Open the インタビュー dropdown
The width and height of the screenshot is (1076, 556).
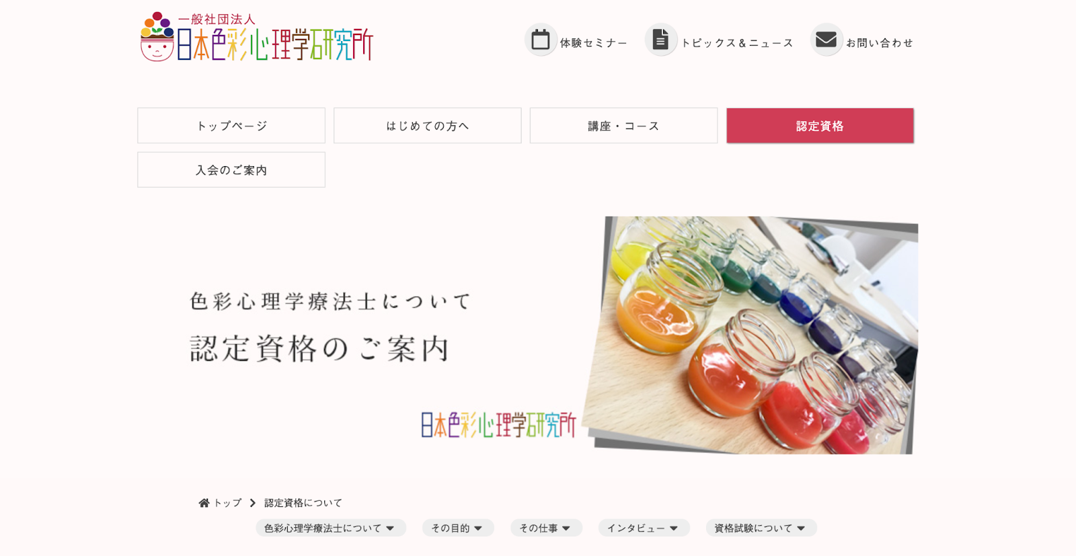pos(644,528)
